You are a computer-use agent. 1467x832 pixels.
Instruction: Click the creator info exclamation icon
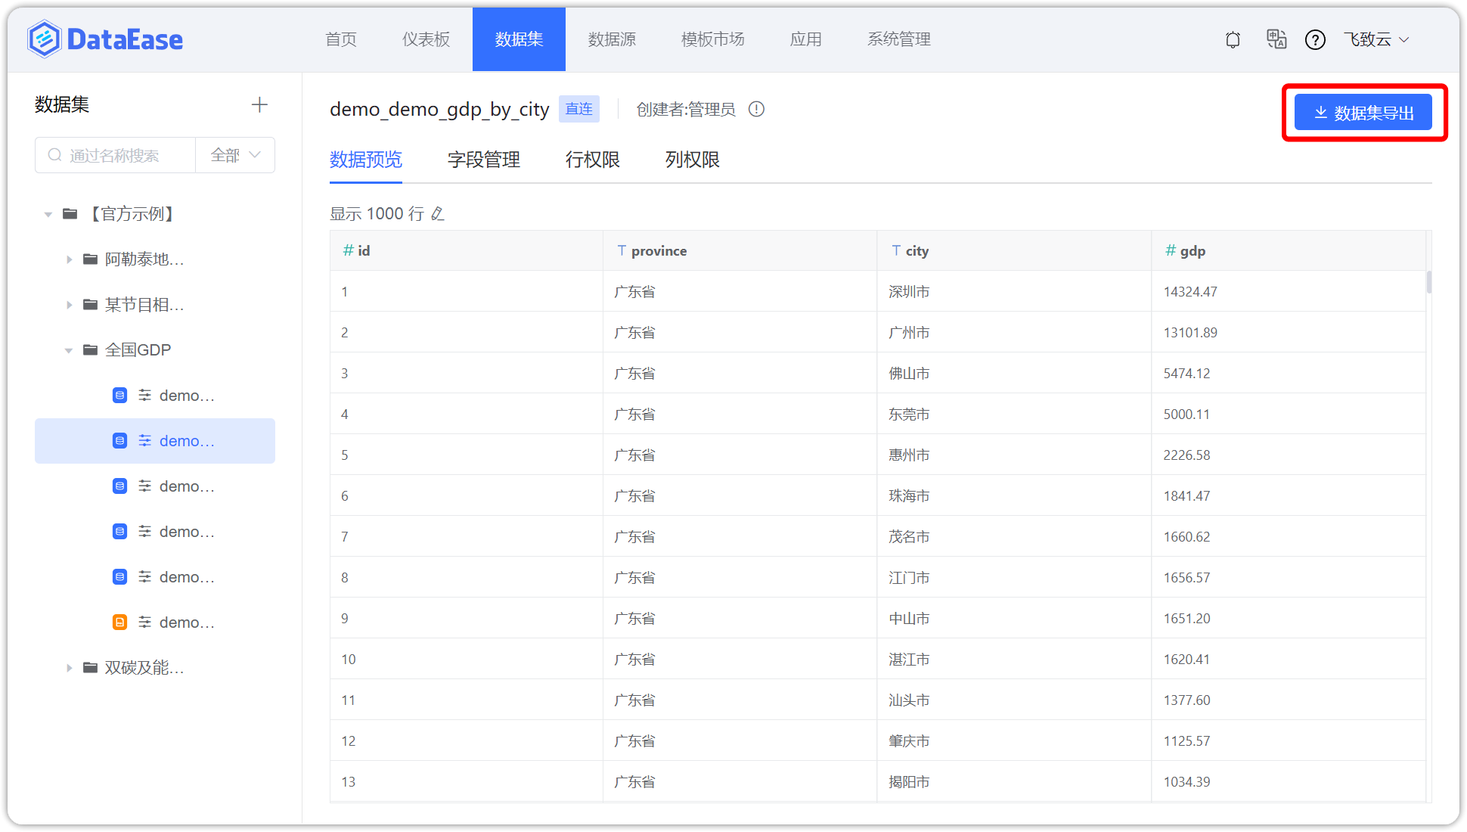click(x=756, y=110)
